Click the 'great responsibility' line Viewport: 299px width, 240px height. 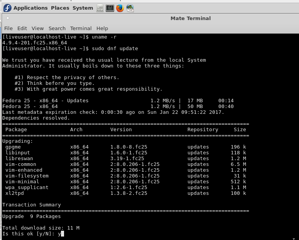[x=88, y=89]
